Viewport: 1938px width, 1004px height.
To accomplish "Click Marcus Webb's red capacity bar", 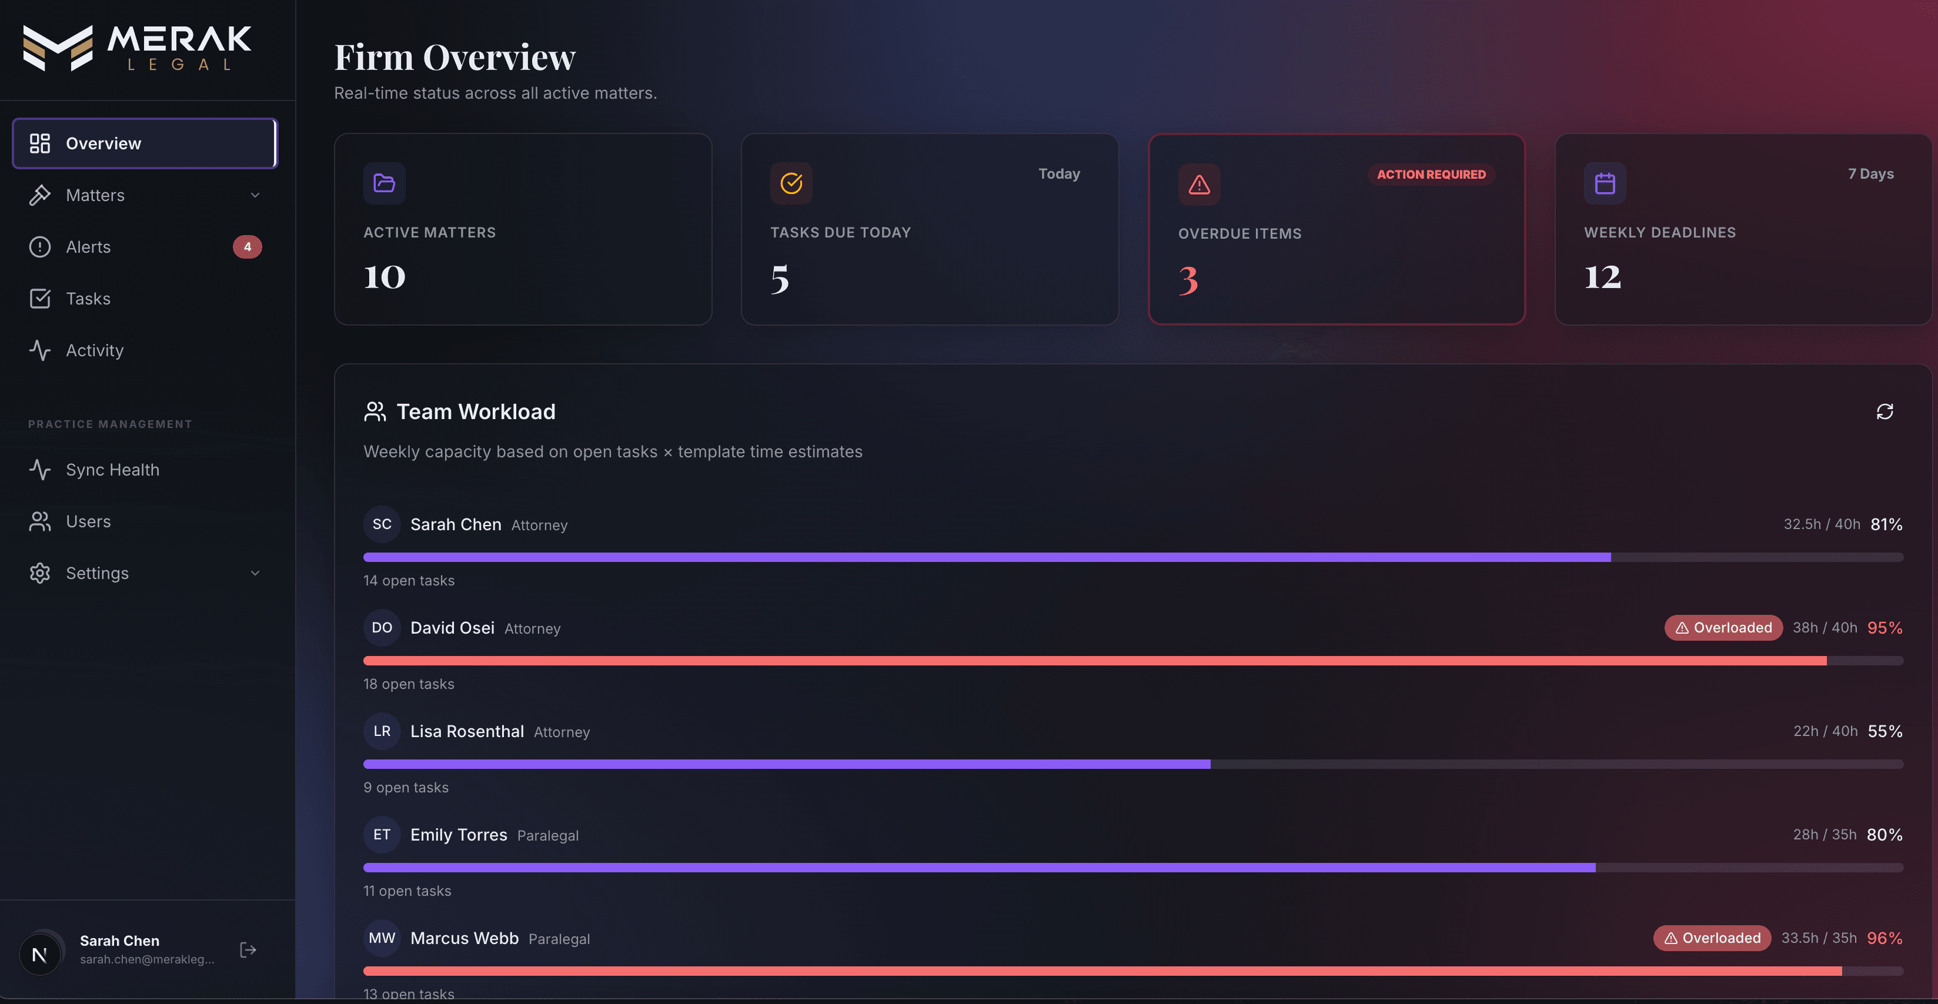I will pos(1133,971).
